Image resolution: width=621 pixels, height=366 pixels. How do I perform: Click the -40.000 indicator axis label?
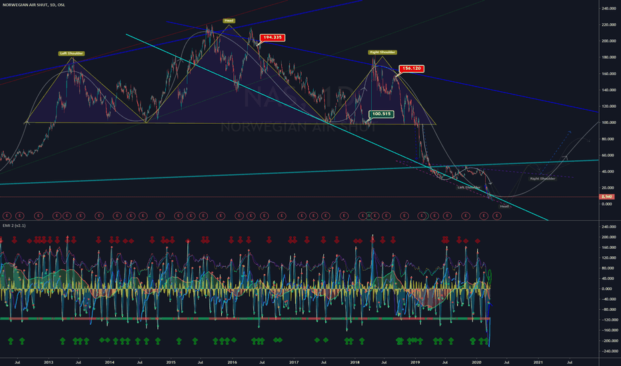609,299
